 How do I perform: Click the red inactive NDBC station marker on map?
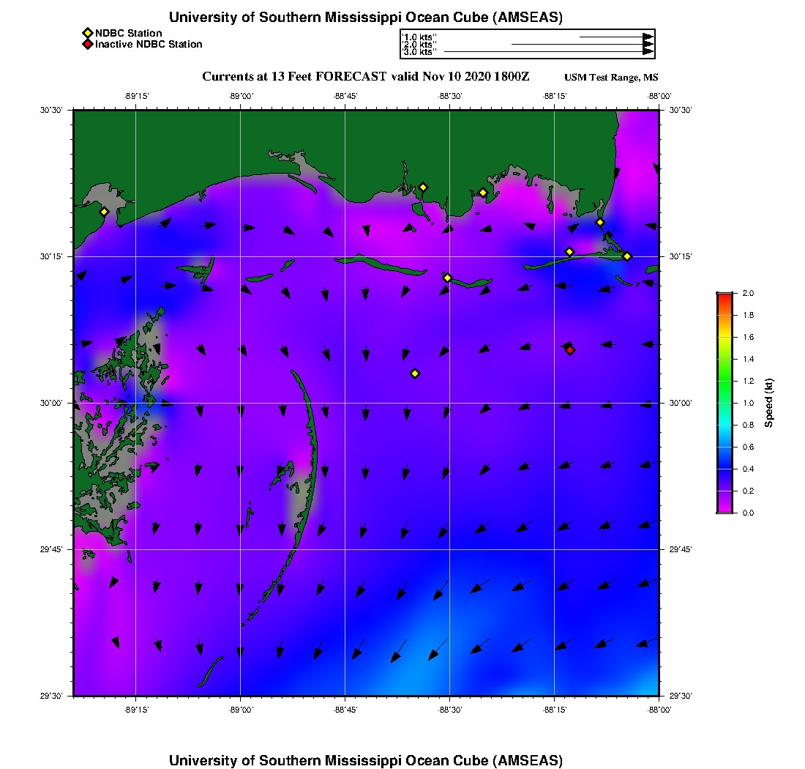(570, 350)
